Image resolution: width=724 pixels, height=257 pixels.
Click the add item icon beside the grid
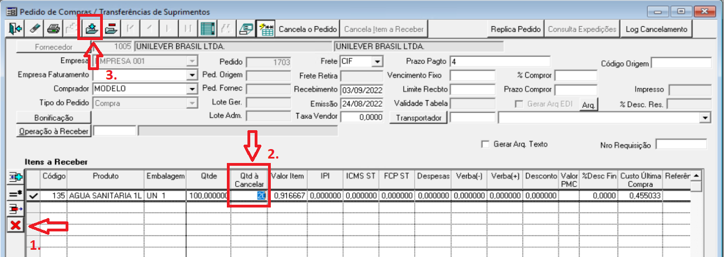coord(14,178)
